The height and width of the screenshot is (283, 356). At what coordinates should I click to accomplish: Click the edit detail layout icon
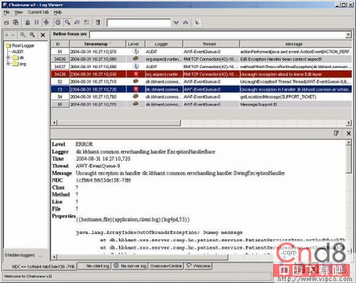(336, 133)
